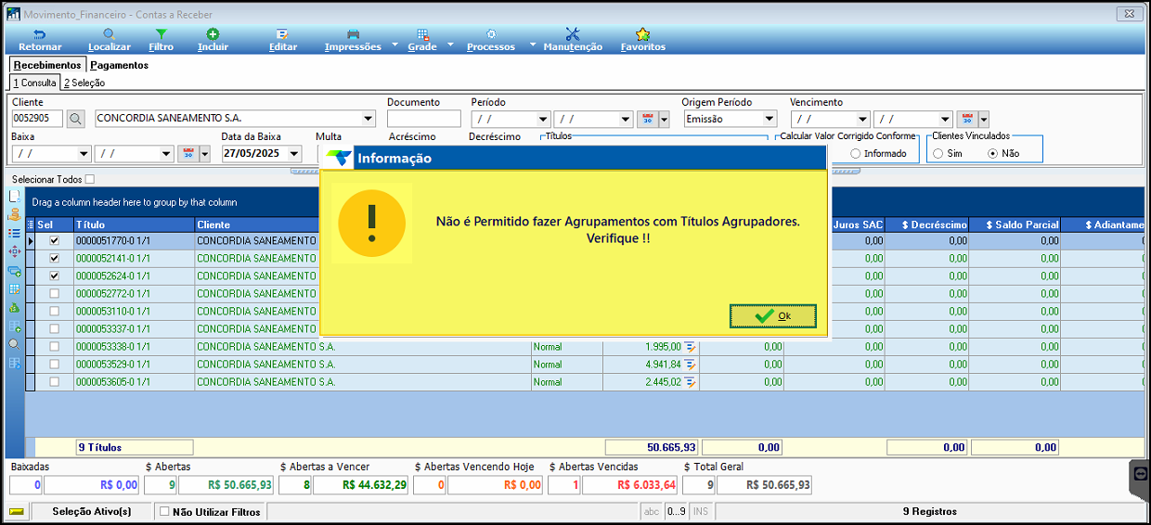Click the document icon atop the left sidebar
Viewport: 1151px width, 525px height.
click(x=14, y=196)
